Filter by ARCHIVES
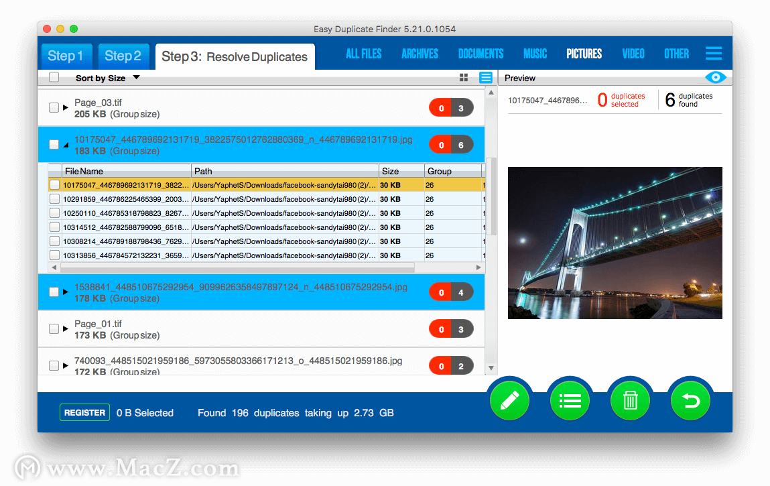The image size is (770, 486). click(420, 54)
